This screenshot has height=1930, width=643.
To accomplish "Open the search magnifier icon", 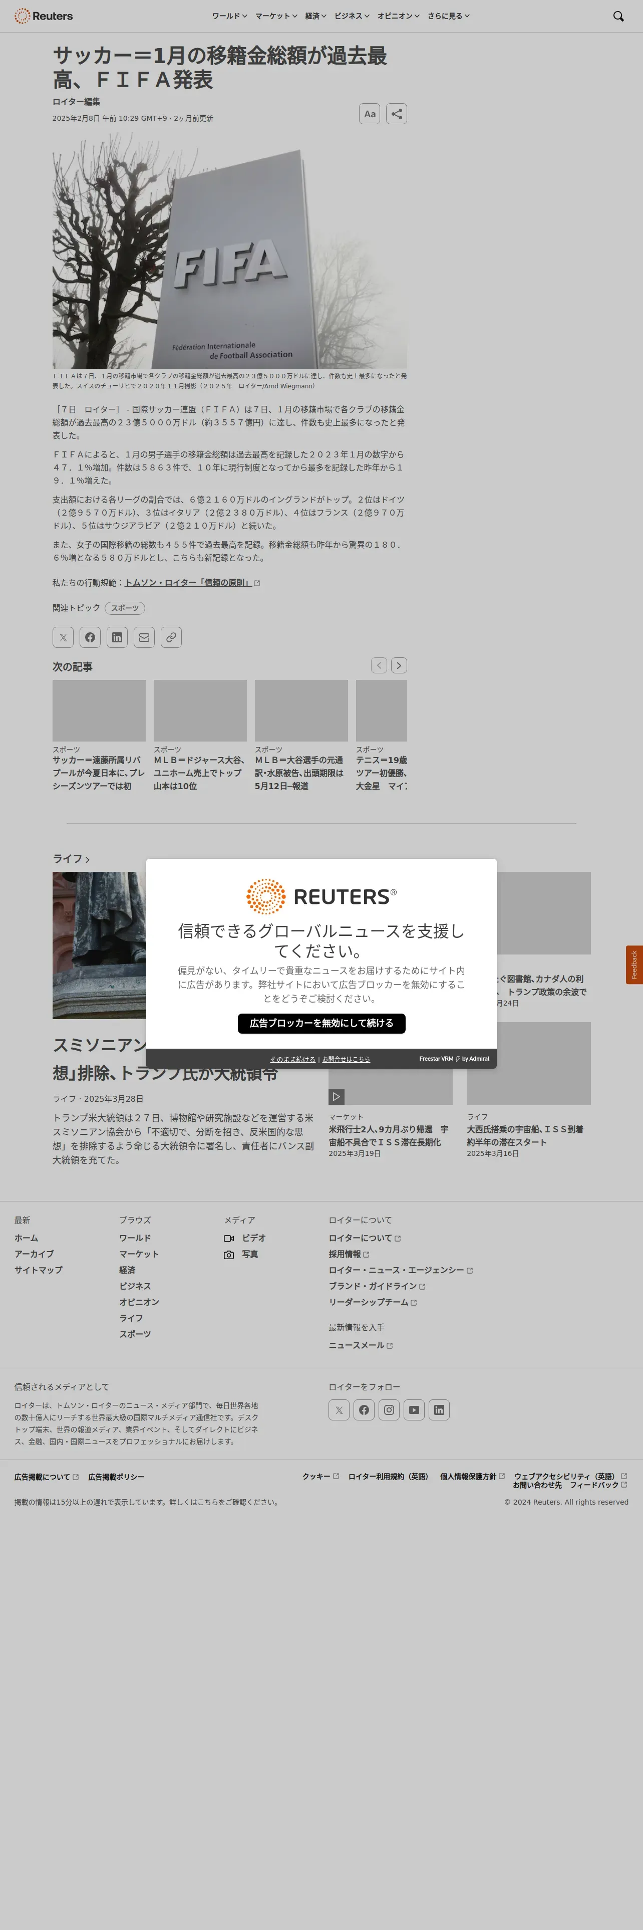I will (x=618, y=16).
